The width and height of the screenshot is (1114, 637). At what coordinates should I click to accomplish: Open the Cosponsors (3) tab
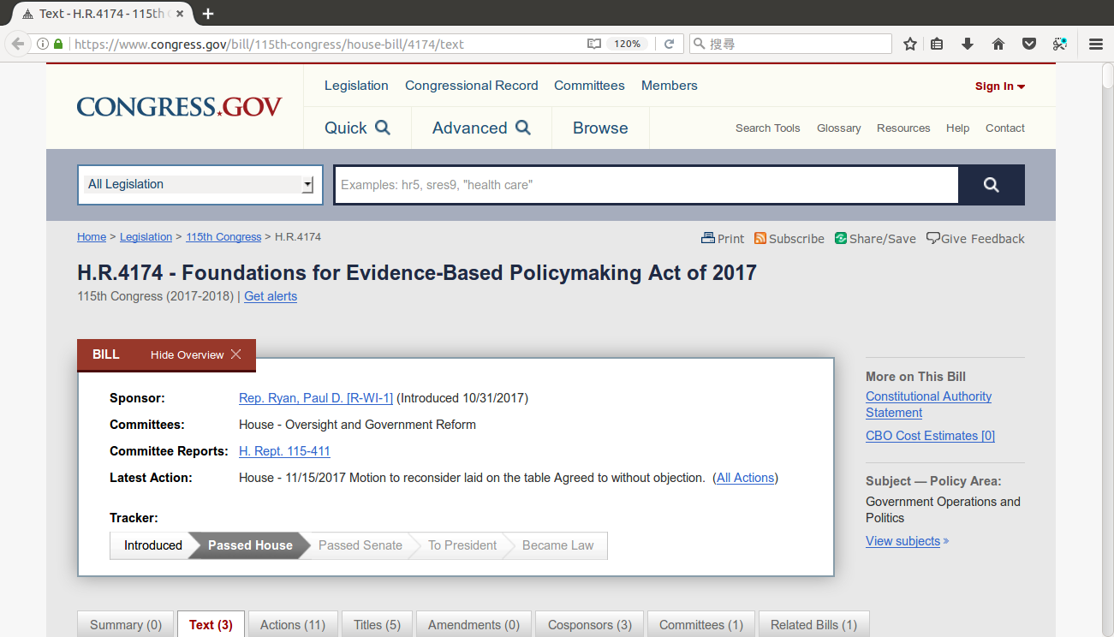click(589, 625)
